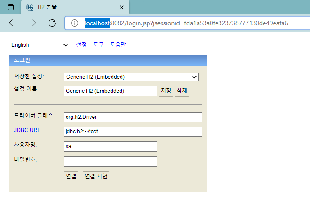Click the H2 favicon in the tab

30,7
